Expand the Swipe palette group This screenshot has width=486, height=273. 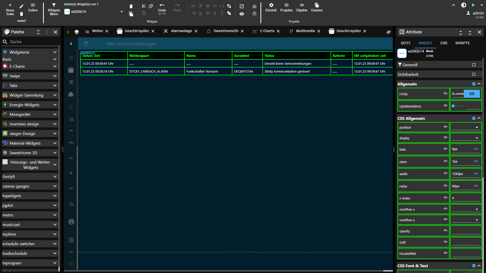(x=30, y=76)
